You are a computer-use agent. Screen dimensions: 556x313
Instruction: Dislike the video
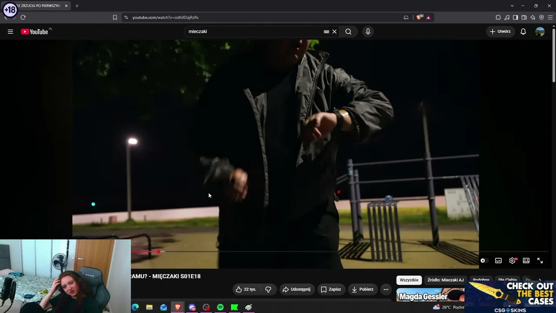pyautogui.click(x=268, y=289)
